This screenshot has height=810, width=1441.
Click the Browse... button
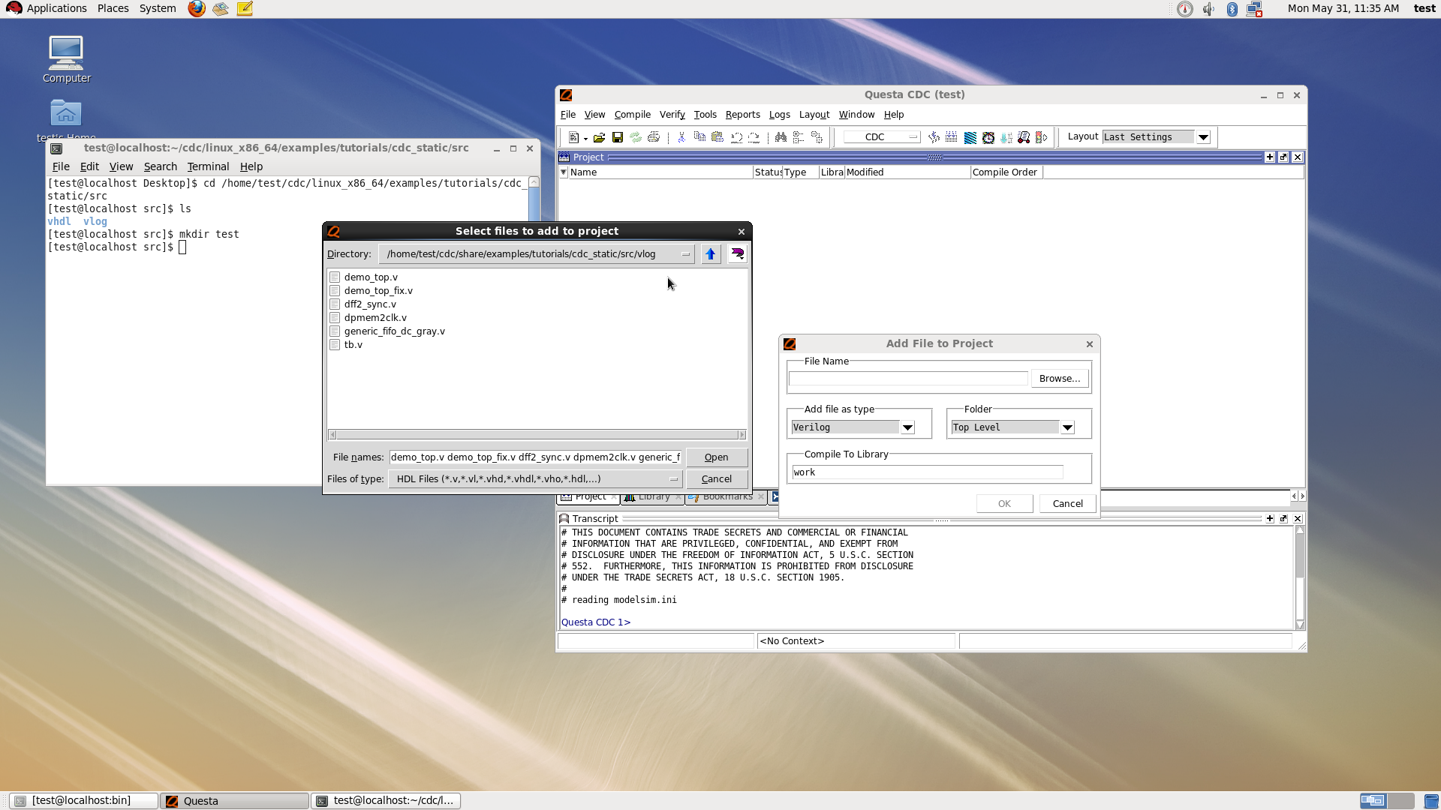(1059, 379)
